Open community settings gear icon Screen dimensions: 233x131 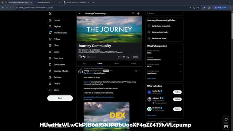(x=138, y=13)
